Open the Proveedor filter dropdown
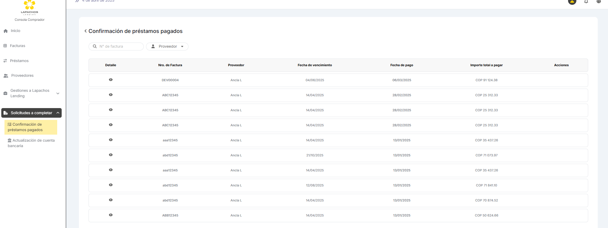Viewport: 608px width, 228px height. 167,46
